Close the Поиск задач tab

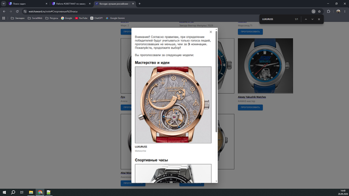coord(46,4)
